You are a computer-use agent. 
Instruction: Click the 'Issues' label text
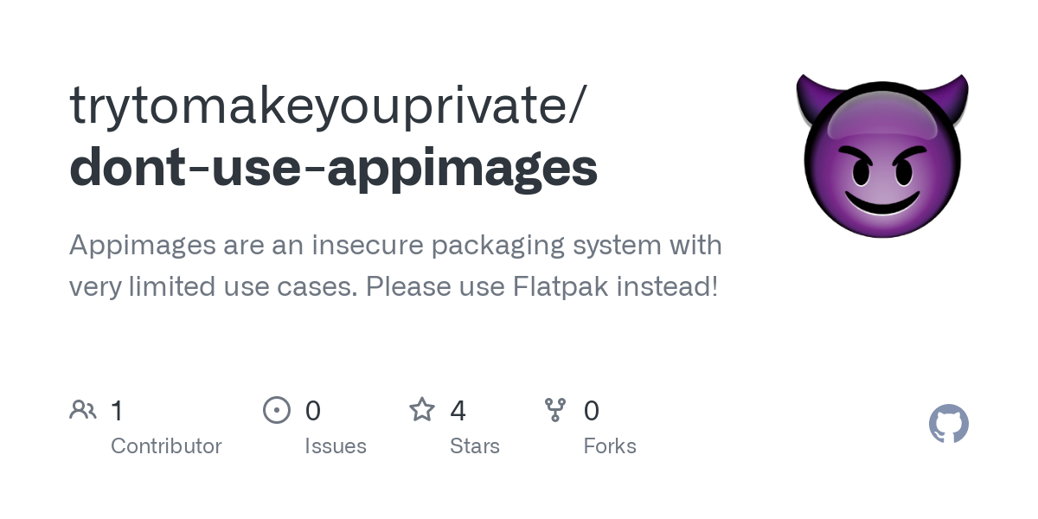[x=336, y=446]
